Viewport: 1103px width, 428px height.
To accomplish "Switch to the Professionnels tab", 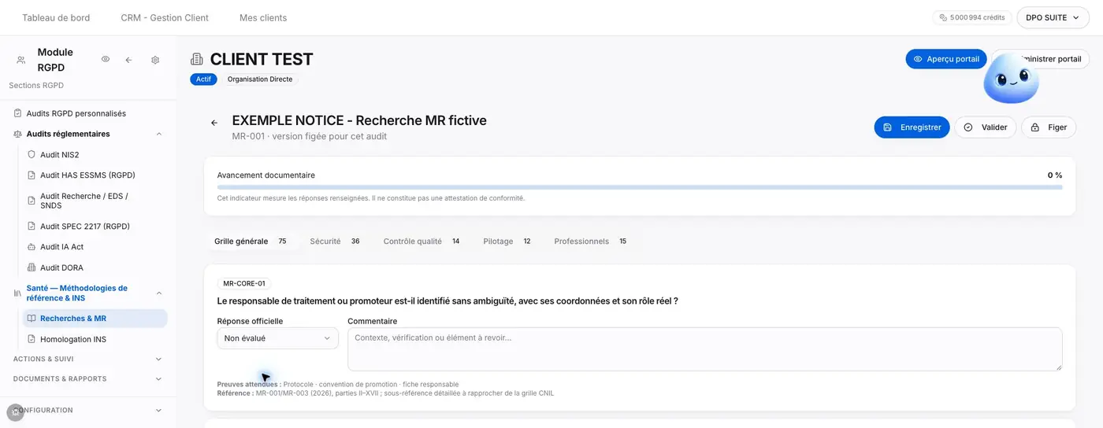I will [x=590, y=242].
